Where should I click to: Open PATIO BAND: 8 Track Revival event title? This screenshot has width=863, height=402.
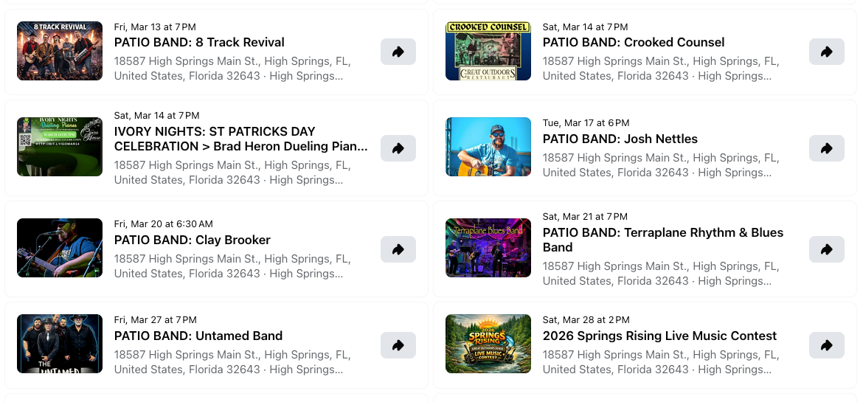click(199, 43)
